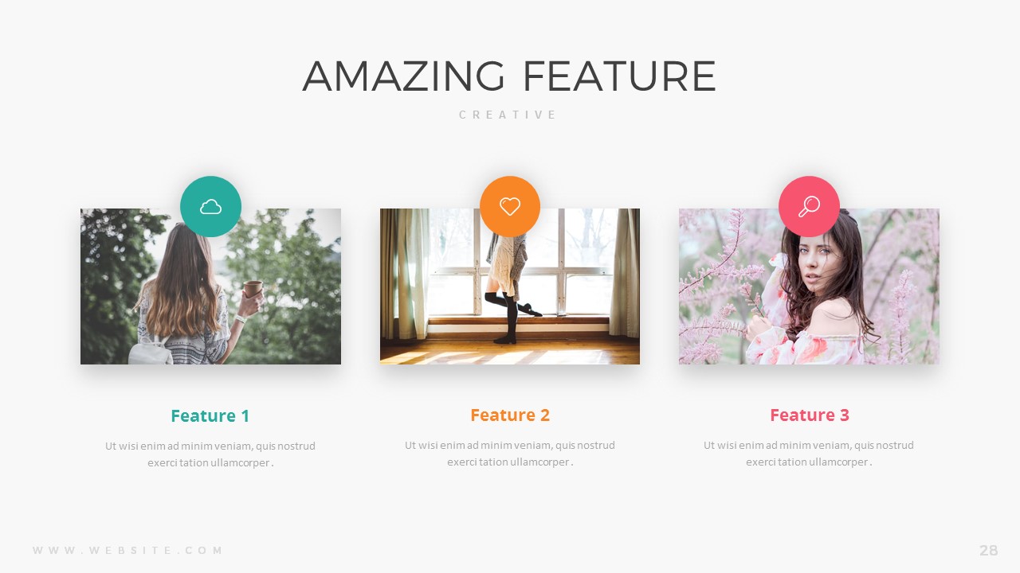The width and height of the screenshot is (1020, 573).
Task: Select photo of woman among pink blossoms
Action: (x=809, y=286)
